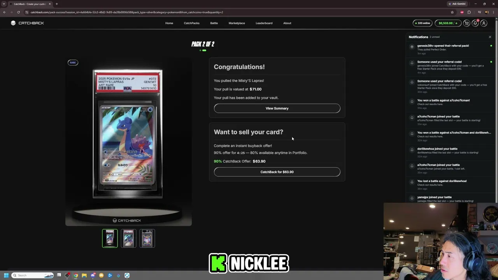Reload the page with the refresh icon
Image resolution: width=498 pixels, height=280 pixels.
pos(18,12)
